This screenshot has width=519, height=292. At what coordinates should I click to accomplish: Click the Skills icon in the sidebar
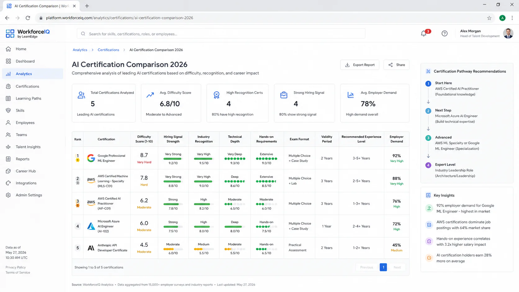click(8, 110)
